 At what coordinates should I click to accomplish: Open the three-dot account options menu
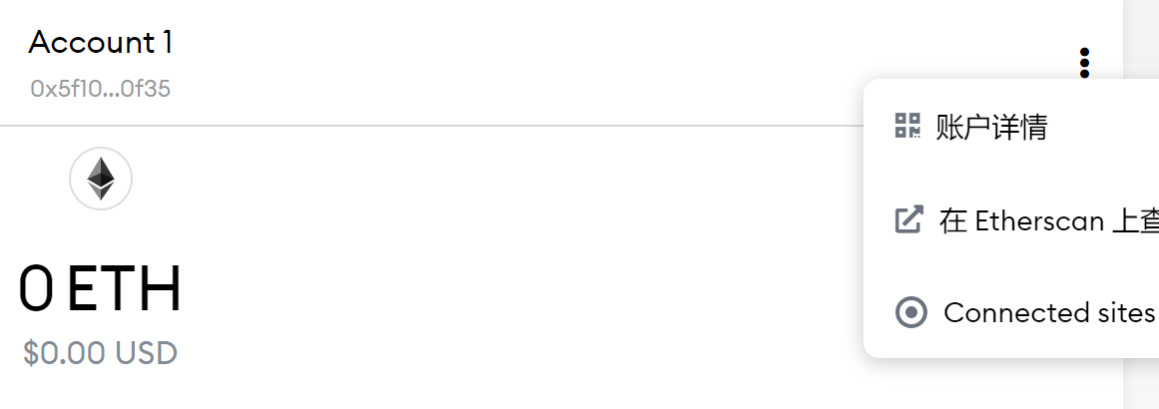point(1083,63)
